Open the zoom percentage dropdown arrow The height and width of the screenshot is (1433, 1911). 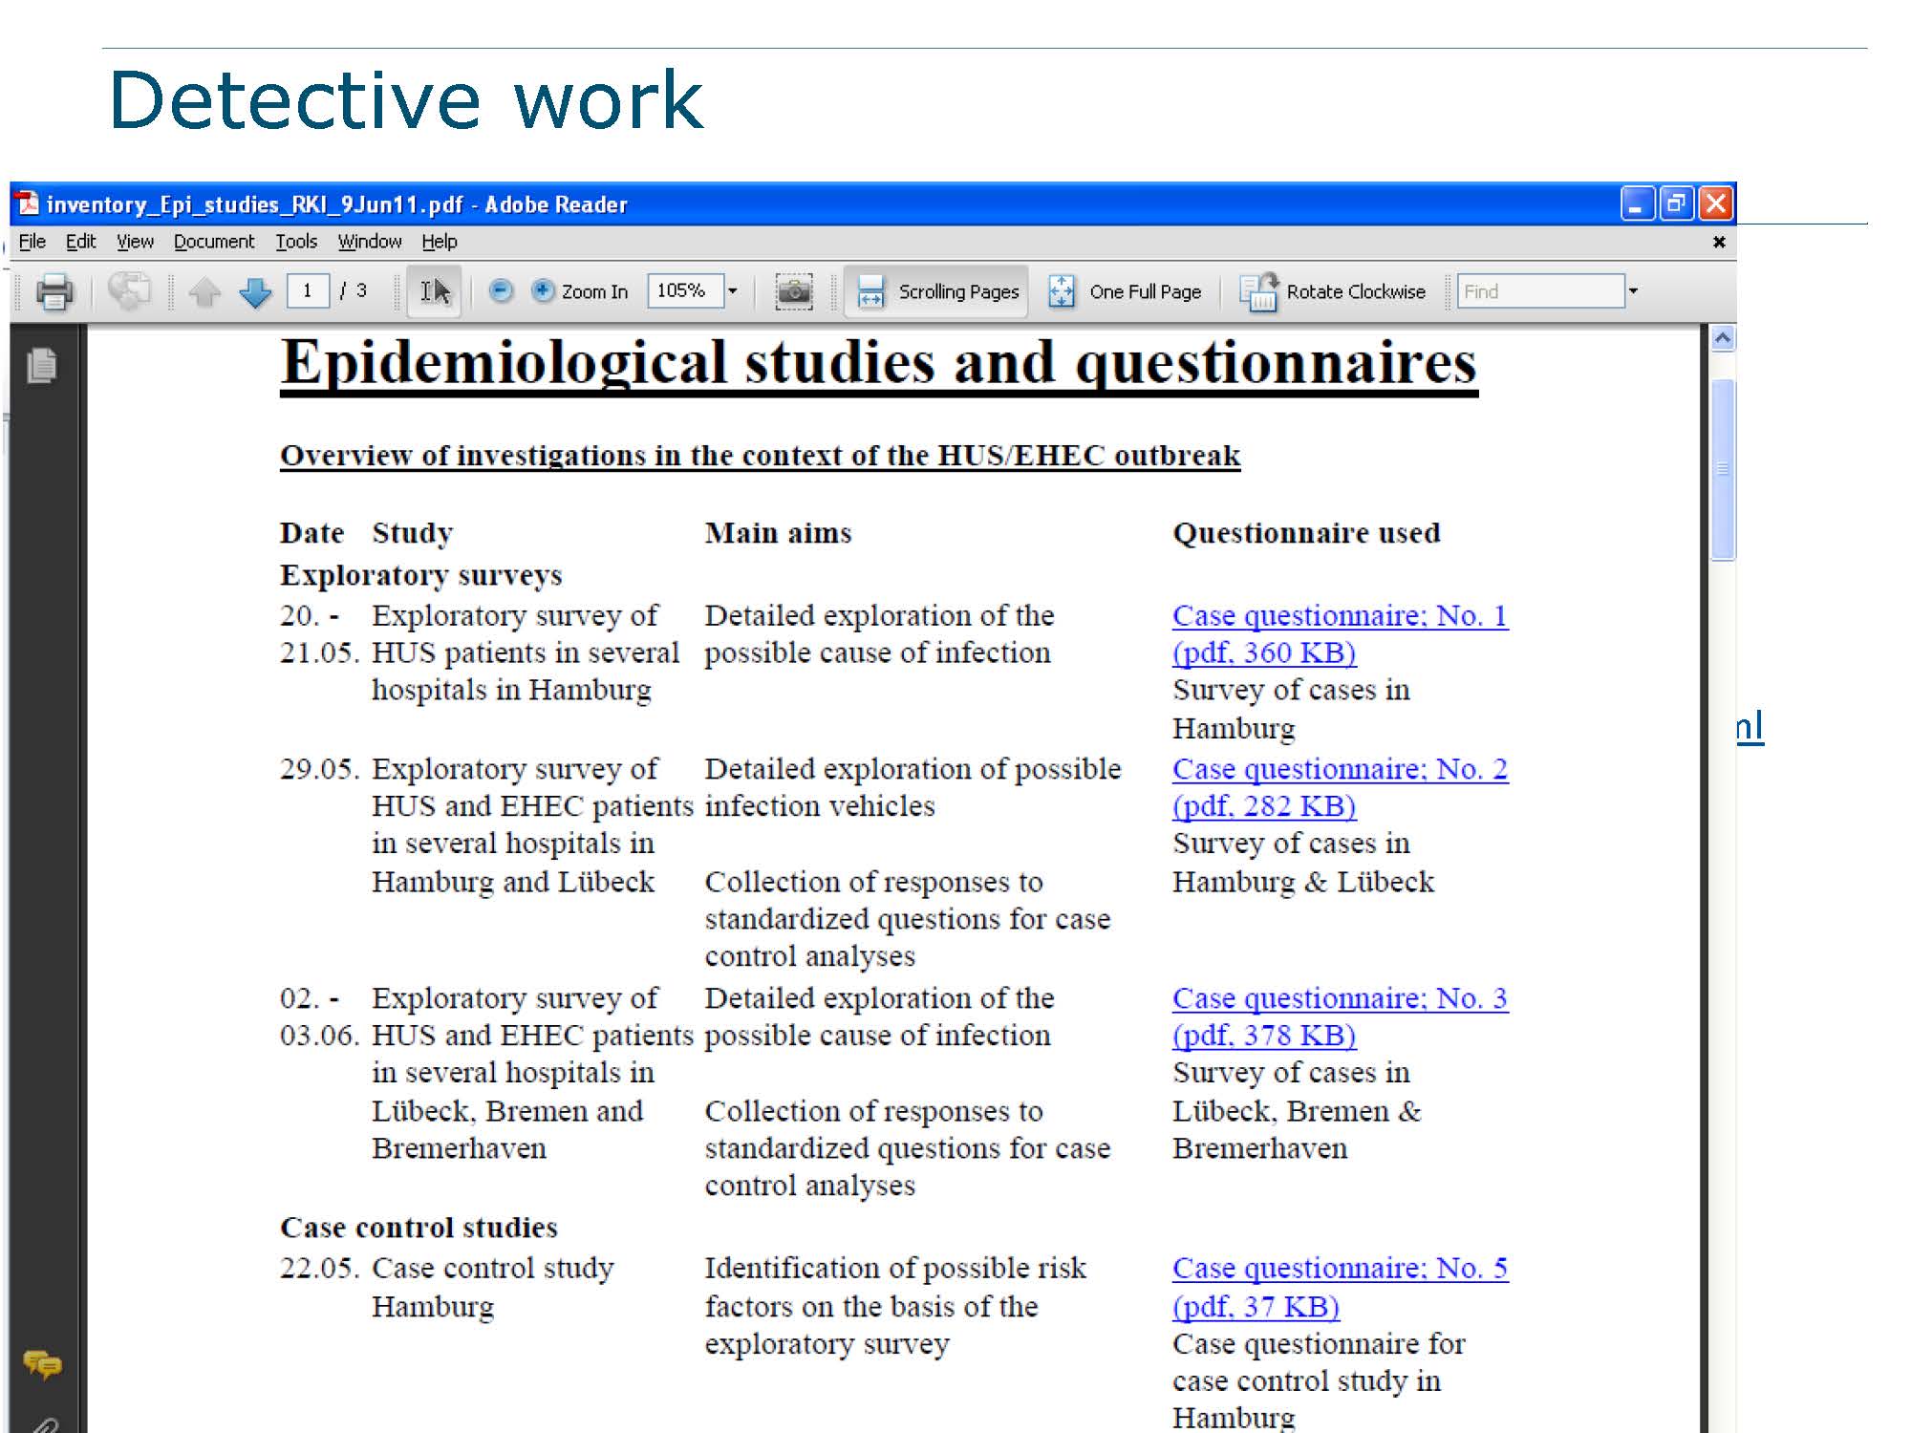tap(733, 290)
